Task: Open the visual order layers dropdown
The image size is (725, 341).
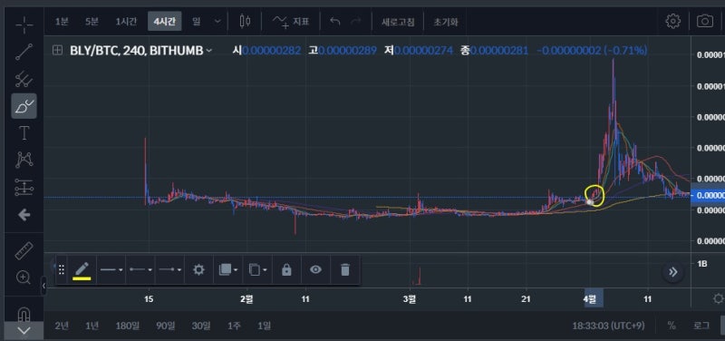Action: coord(227,269)
